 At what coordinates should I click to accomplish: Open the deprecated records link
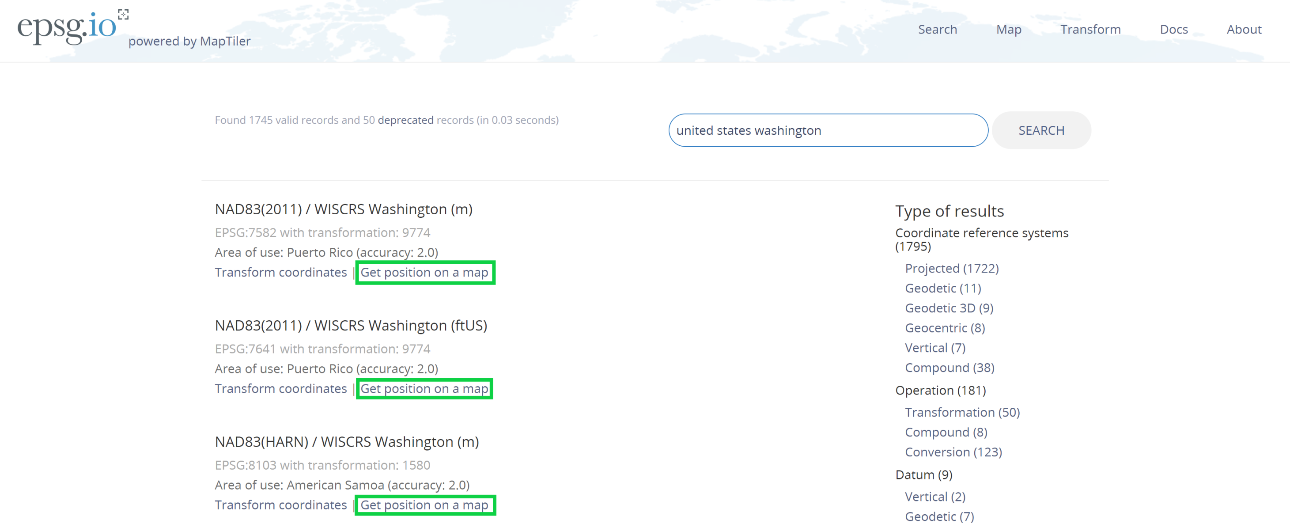point(405,120)
